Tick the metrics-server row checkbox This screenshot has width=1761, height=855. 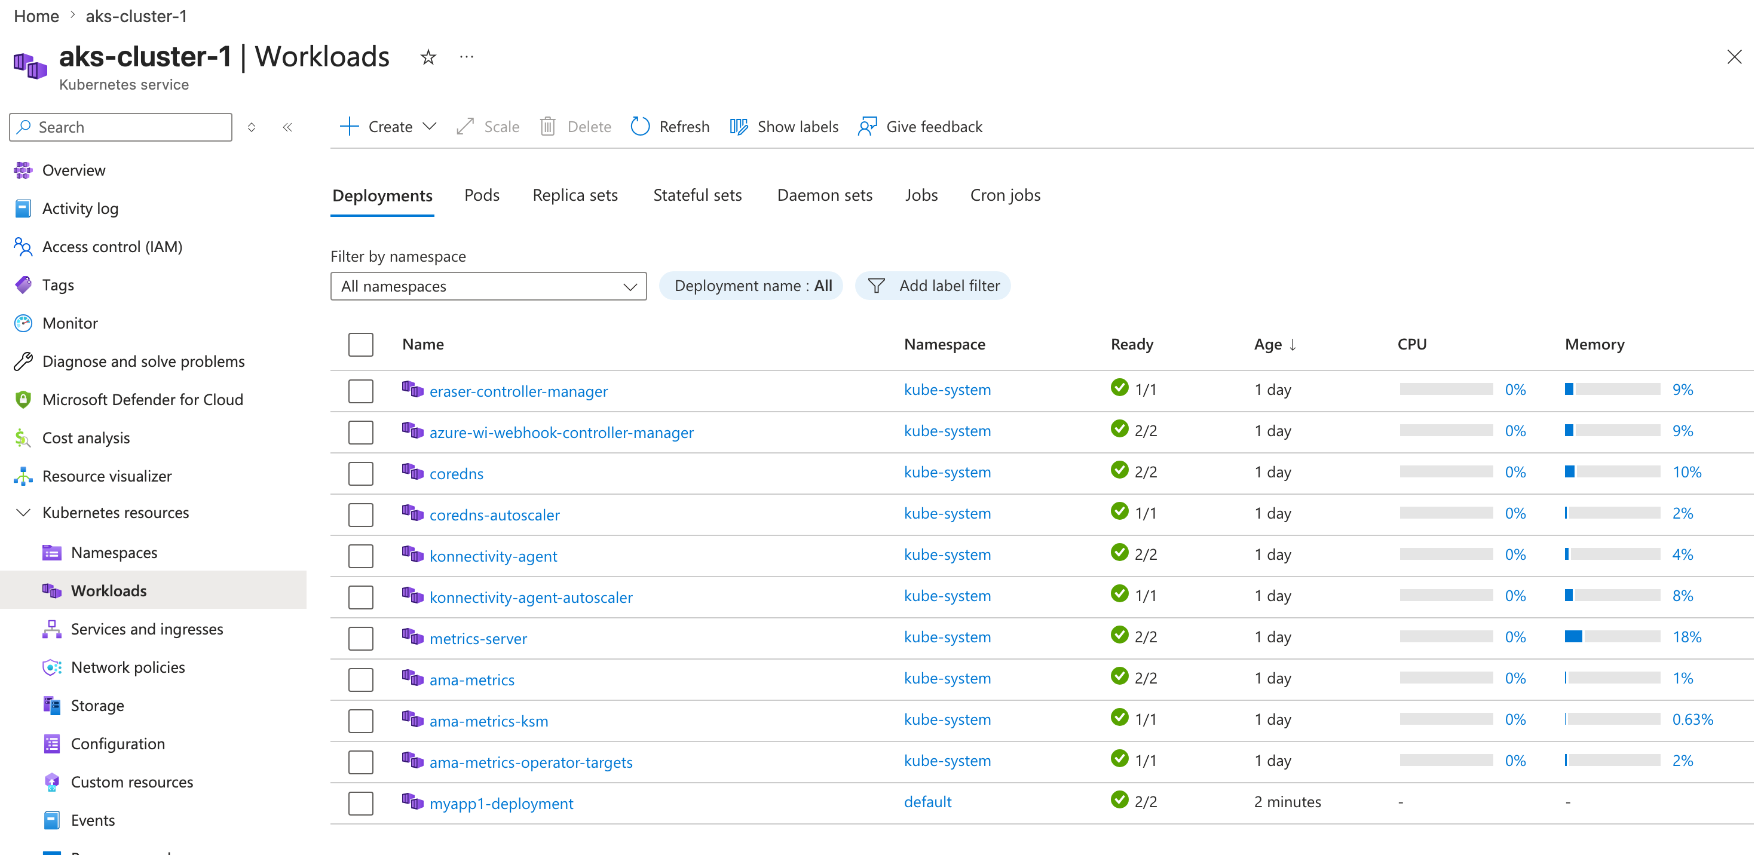pos(360,638)
